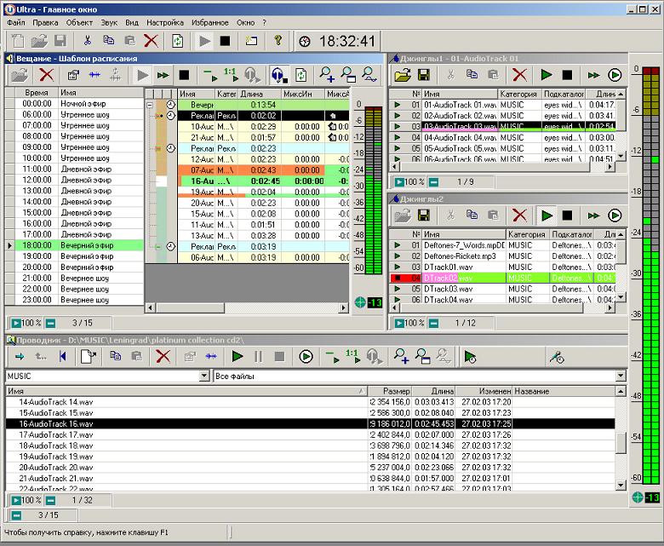Click circled play icon in Джинглы1 toolbar
The image size is (664, 546).
point(615,76)
